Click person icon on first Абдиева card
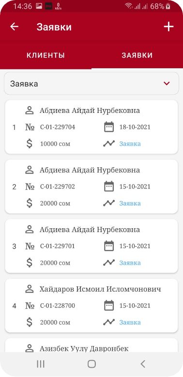Image resolution: width=183 pixels, height=377 pixels. [x=30, y=110]
